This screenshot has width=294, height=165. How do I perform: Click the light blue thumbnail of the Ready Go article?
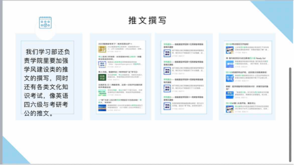pos(229,64)
